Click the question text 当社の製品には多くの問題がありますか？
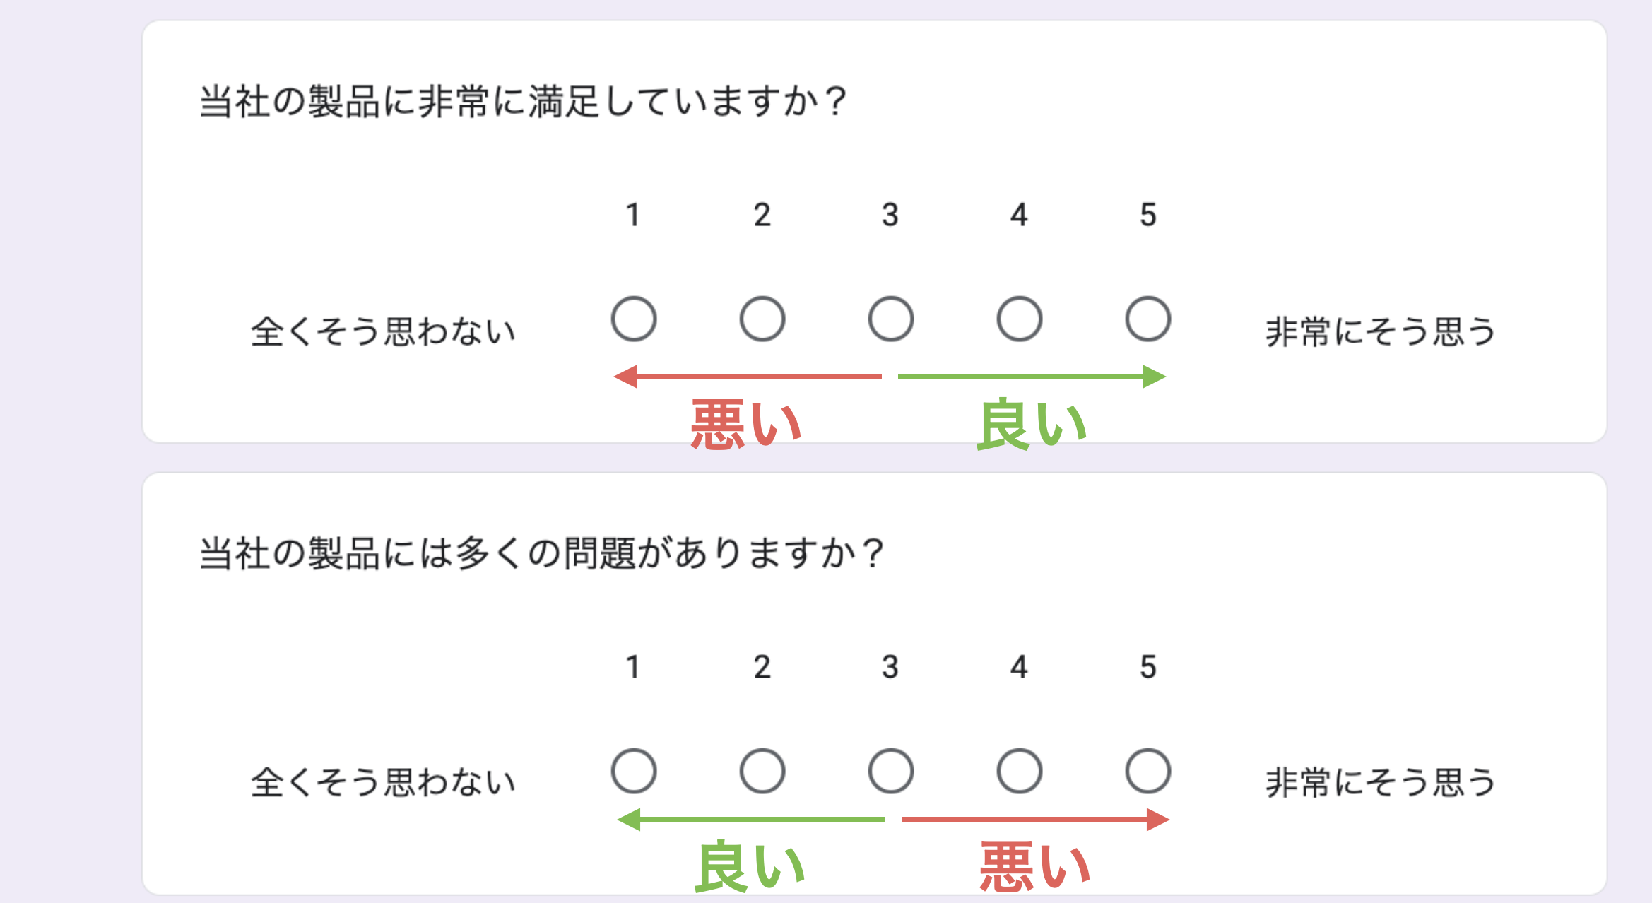 click(542, 553)
